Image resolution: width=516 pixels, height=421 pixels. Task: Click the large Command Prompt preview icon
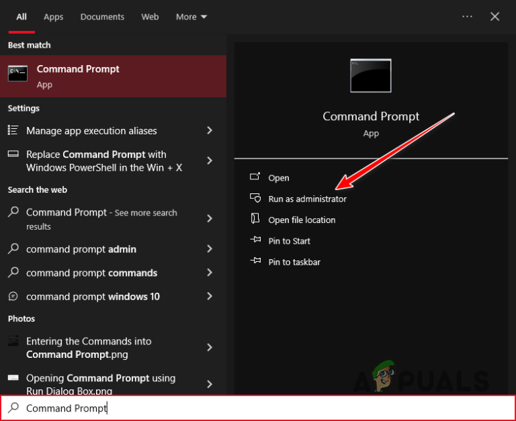click(371, 76)
